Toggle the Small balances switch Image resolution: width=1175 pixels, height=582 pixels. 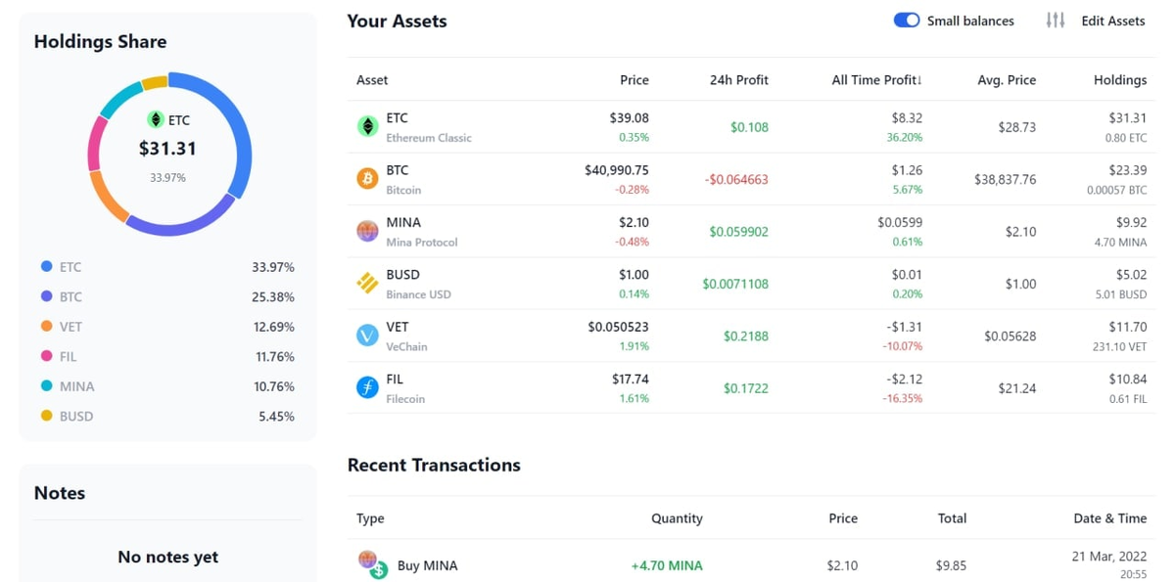(x=907, y=21)
